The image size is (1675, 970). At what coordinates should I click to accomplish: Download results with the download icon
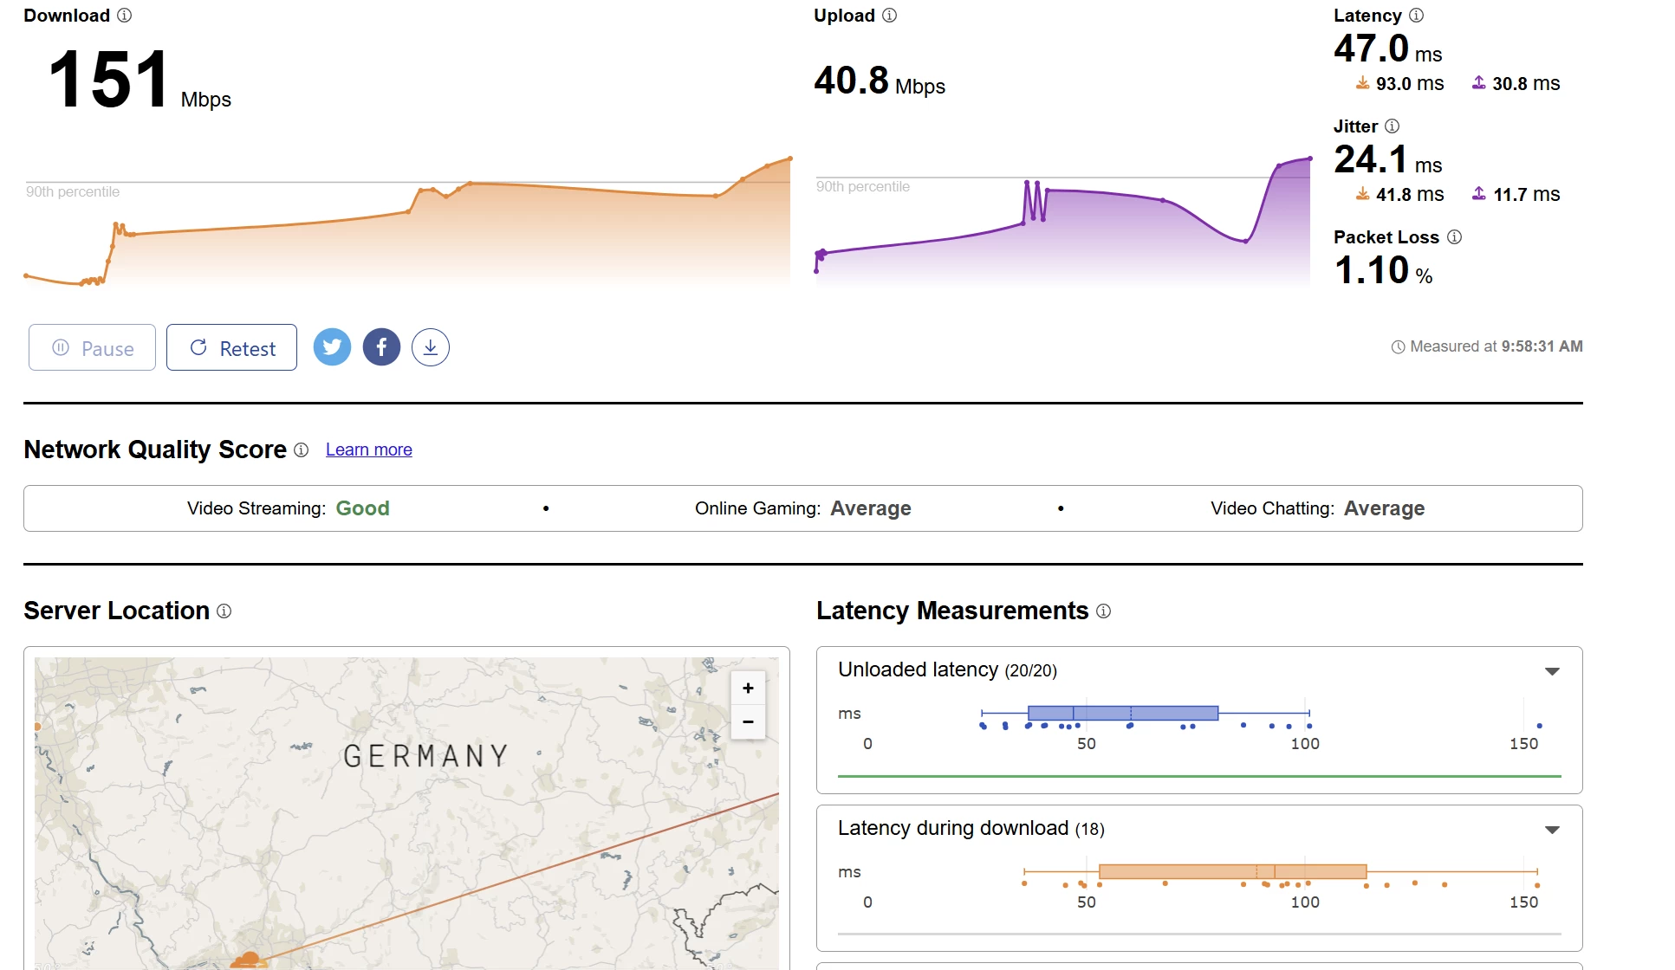(431, 347)
